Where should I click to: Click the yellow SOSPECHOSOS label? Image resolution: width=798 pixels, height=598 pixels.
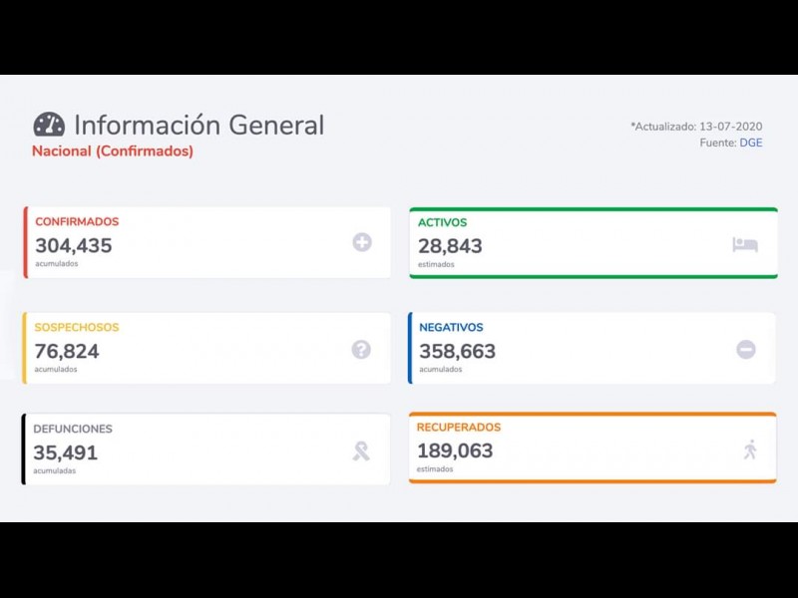coord(77,327)
